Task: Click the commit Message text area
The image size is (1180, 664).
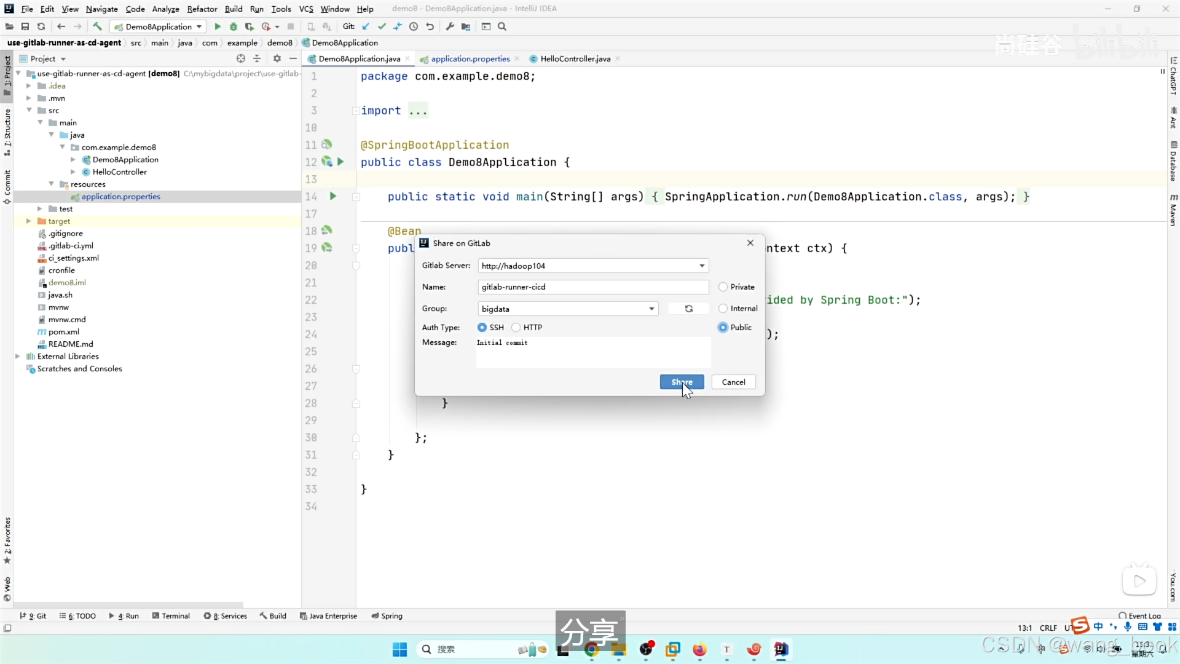Action: coord(594,352)
